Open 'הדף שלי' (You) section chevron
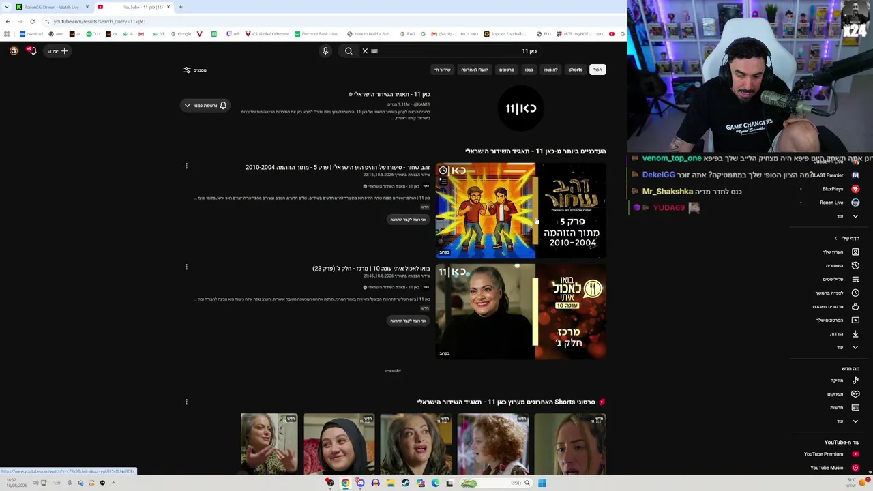 click(x=836, y=239)
